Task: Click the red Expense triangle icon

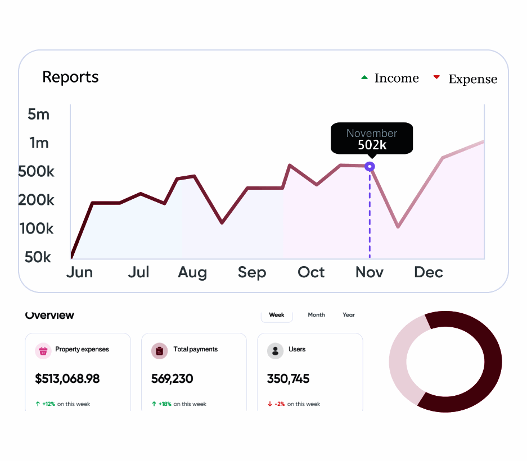Action: [x=436, y=77]
